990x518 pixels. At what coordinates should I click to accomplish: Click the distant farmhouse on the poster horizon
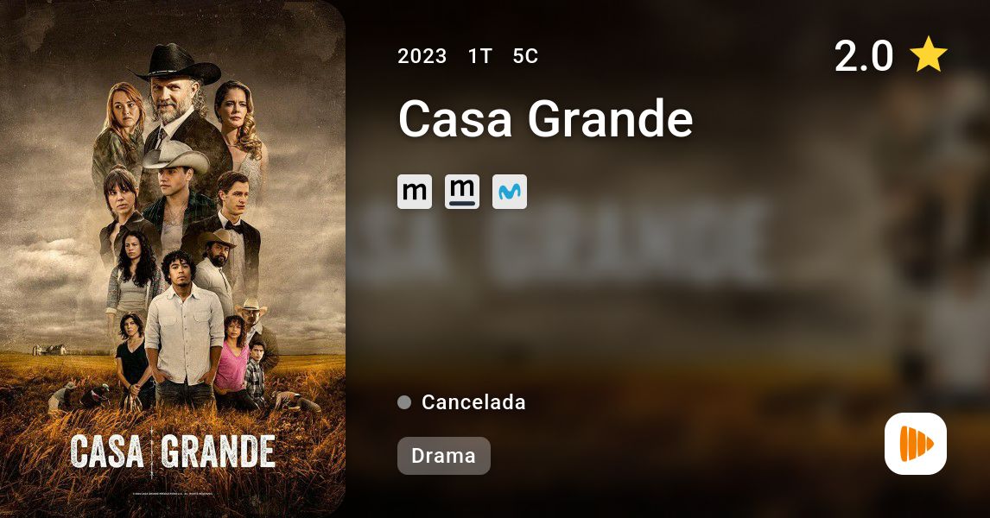point(49,350)
